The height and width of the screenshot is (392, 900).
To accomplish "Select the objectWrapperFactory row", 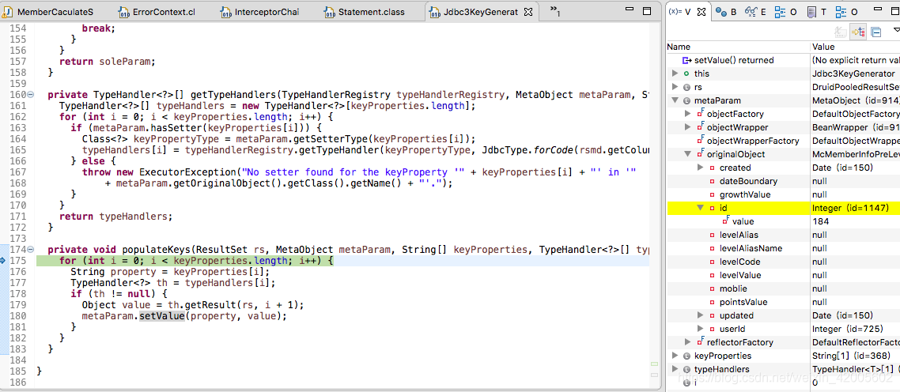I will tap(784, 141).
